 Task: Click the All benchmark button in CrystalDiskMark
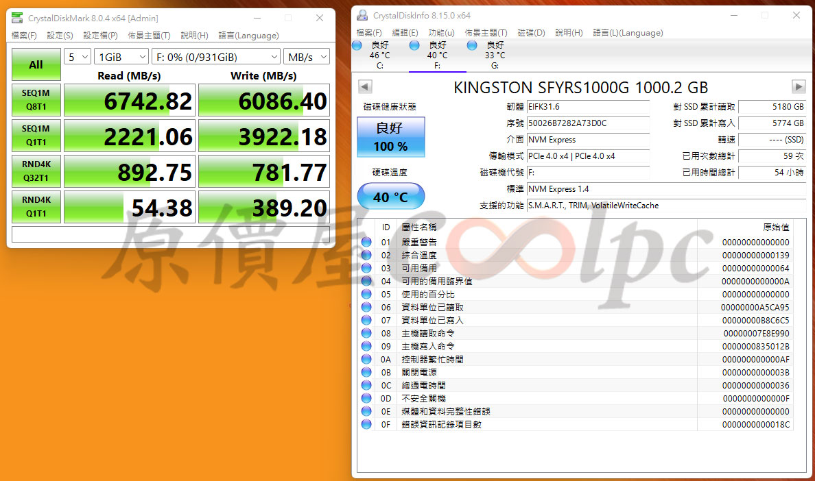point(36,65)
